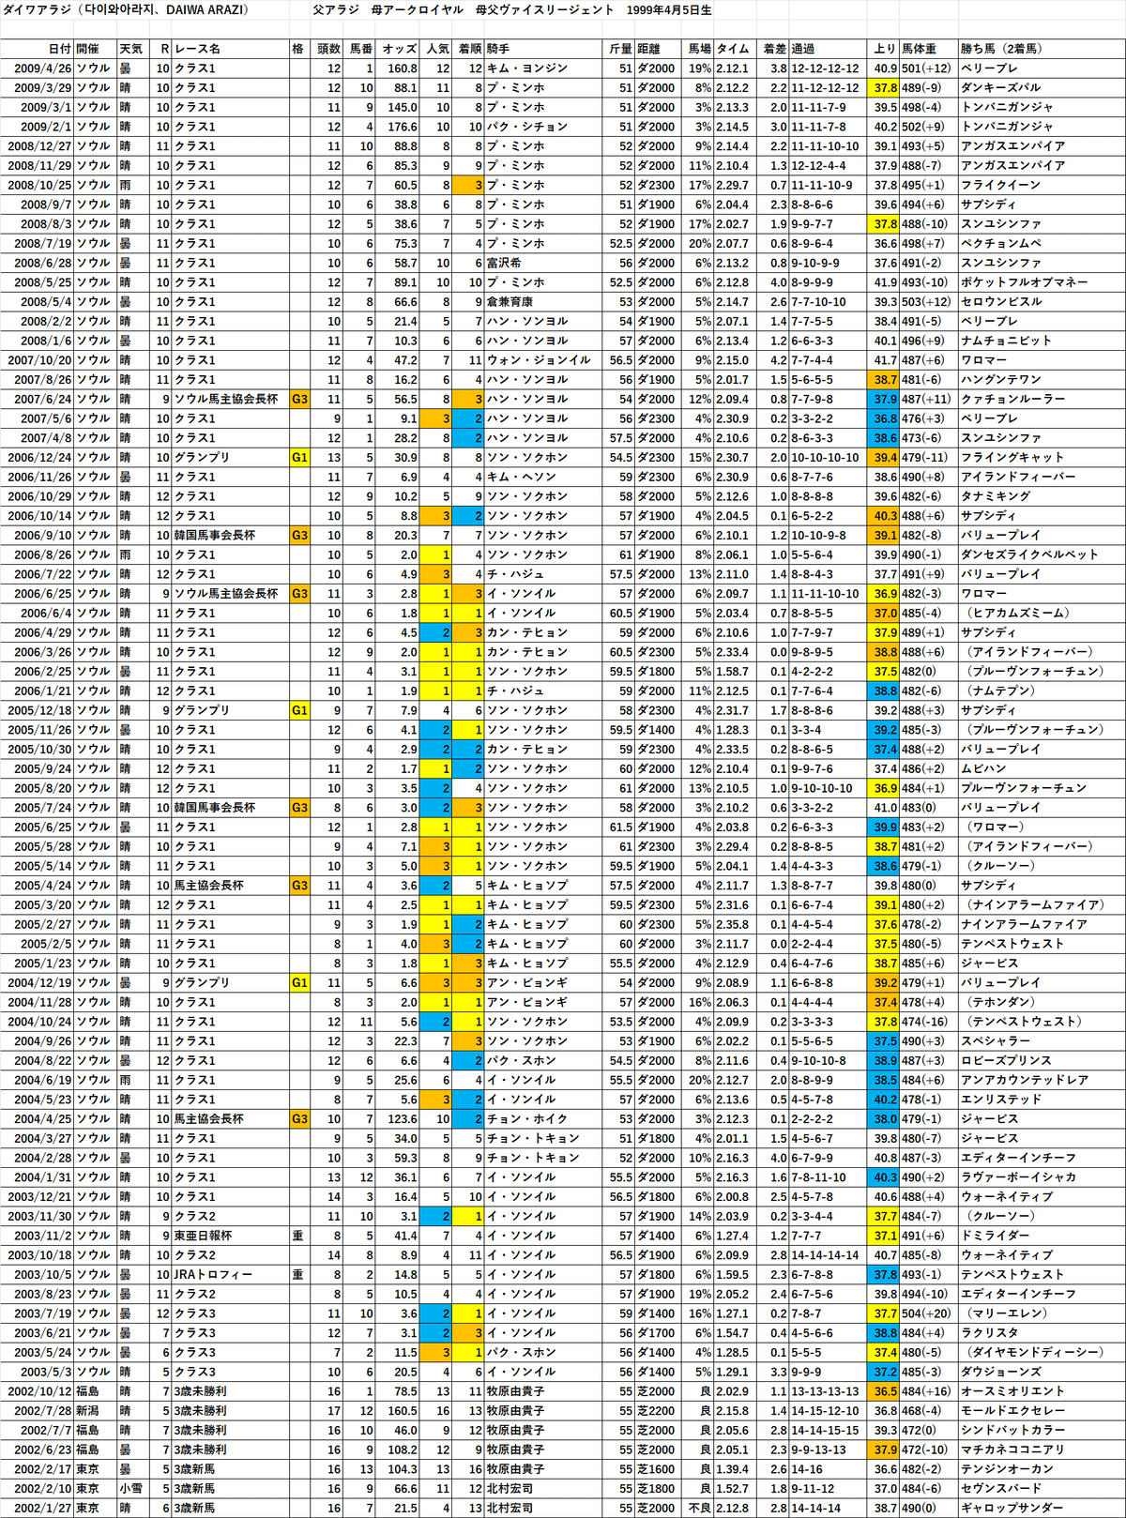Viewport: 1126px width, 1518px height.
Task: Select winner cell オースミオリエント
Action: point(1012,1391)
